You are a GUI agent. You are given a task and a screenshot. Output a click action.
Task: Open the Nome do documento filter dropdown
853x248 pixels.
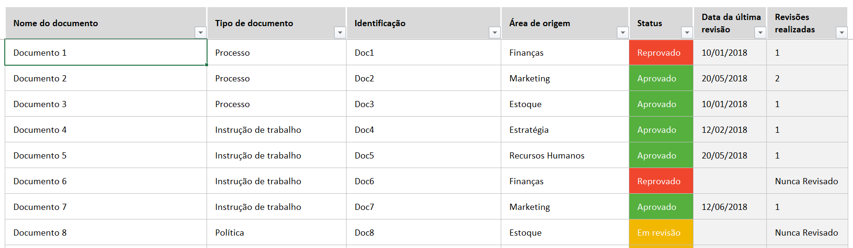click(x=200, y=32)
